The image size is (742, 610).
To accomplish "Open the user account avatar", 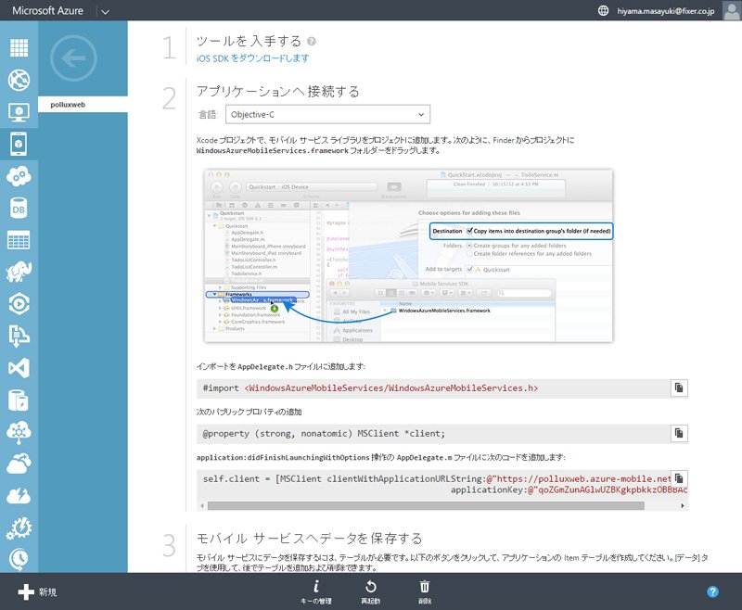I will pos(732,10).
